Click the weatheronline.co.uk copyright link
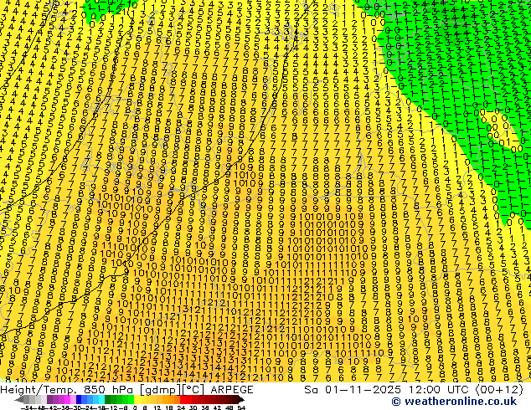Viewport: 531px width, 410px height. click(x=454, y=402)
